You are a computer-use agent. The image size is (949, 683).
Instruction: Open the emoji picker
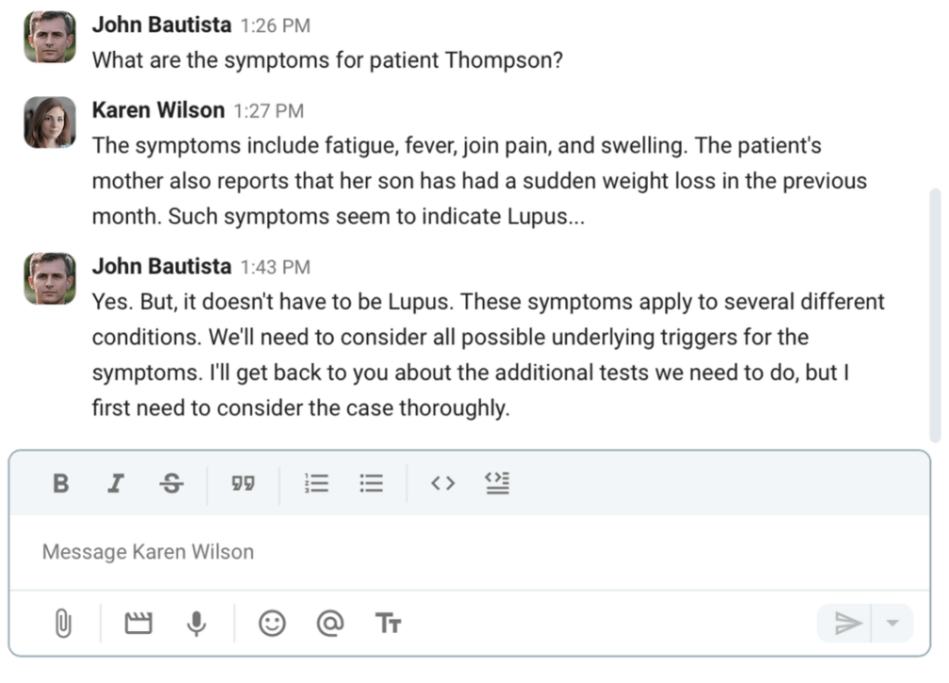click(272, 624)
